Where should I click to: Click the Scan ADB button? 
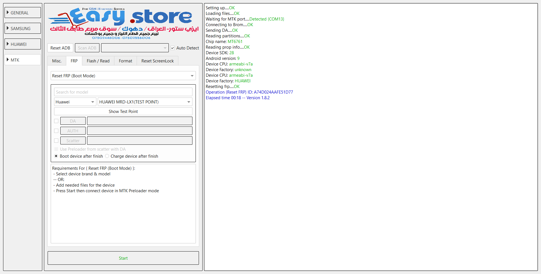pyautogui.click(x=87, y=48)
